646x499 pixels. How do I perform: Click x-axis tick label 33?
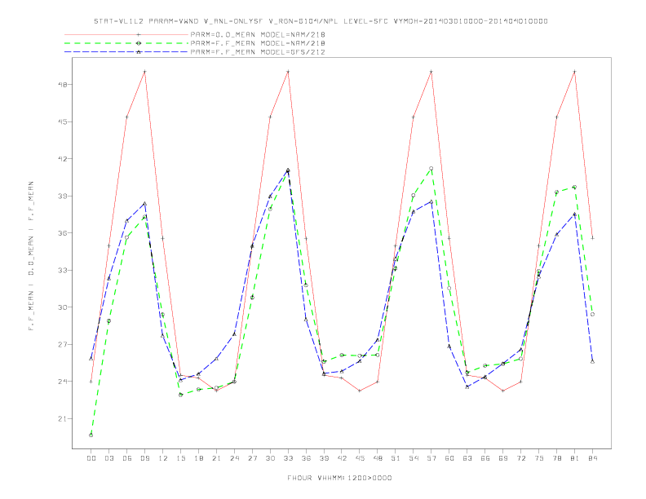(288, 458)
